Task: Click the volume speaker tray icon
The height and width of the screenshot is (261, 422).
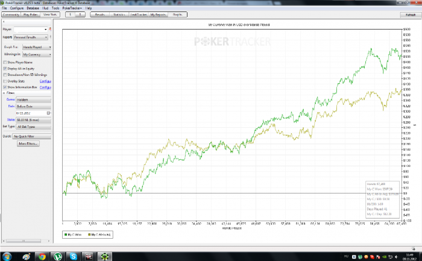Action: (x=397, y=257)
